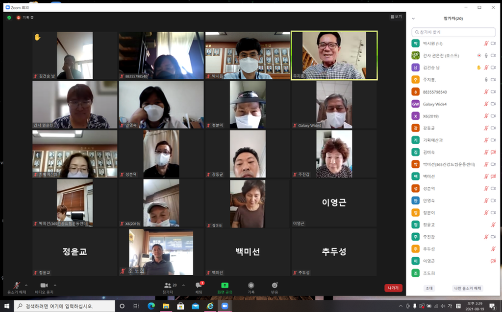Click the record (기록) icon in toolbar
Image resolution: width=502 pixels, height=312 pixels.
point(251,286)
